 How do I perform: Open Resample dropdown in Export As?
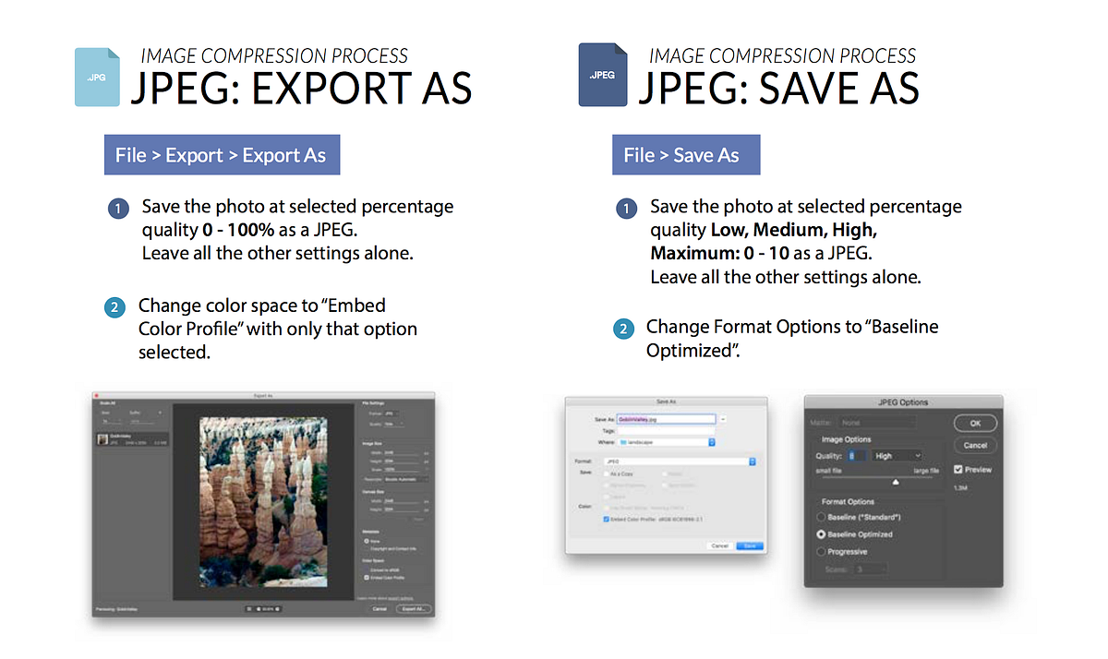[x=406, y=479]
